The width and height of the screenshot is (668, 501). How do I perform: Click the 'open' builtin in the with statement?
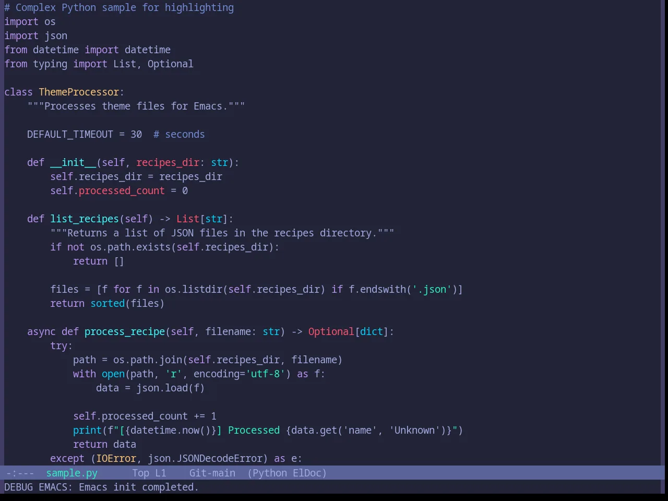pos(113,374)
